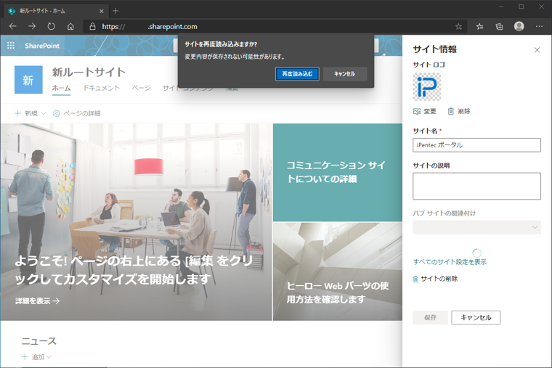Click キャンセル in the reload dialog

click(x=345, y=74)
